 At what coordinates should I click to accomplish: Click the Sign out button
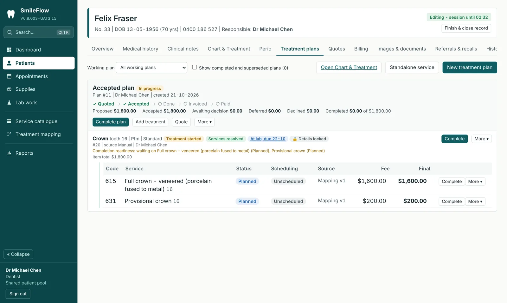(18, 294)
